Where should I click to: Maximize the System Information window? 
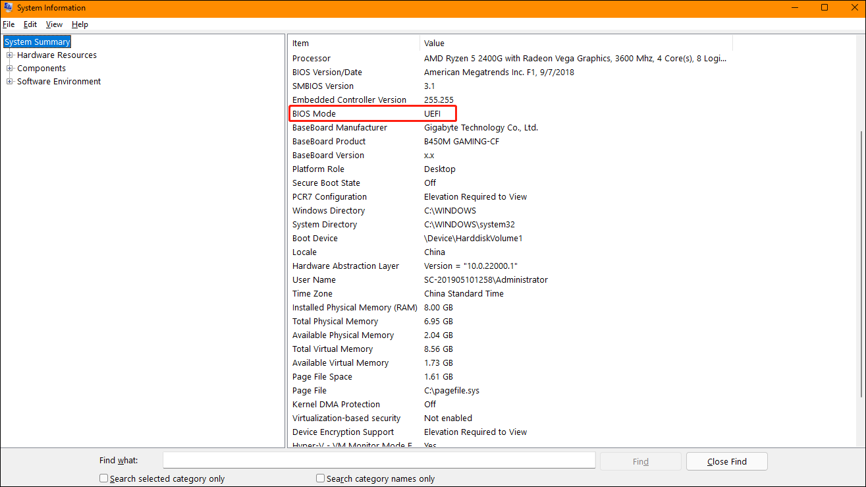point(825,8)
